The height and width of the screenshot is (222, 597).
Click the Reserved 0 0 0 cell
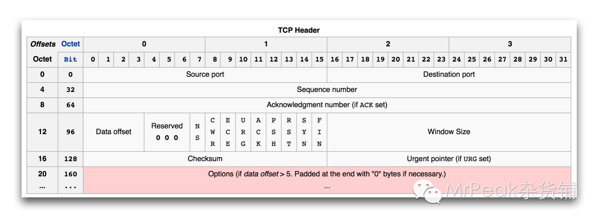pyautogui.click(x=167, y=132)
